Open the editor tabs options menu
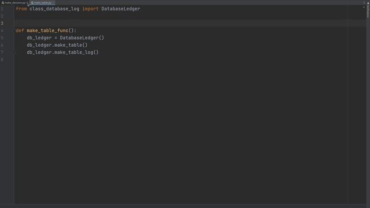The image size is (370, 208). (364, 2)
